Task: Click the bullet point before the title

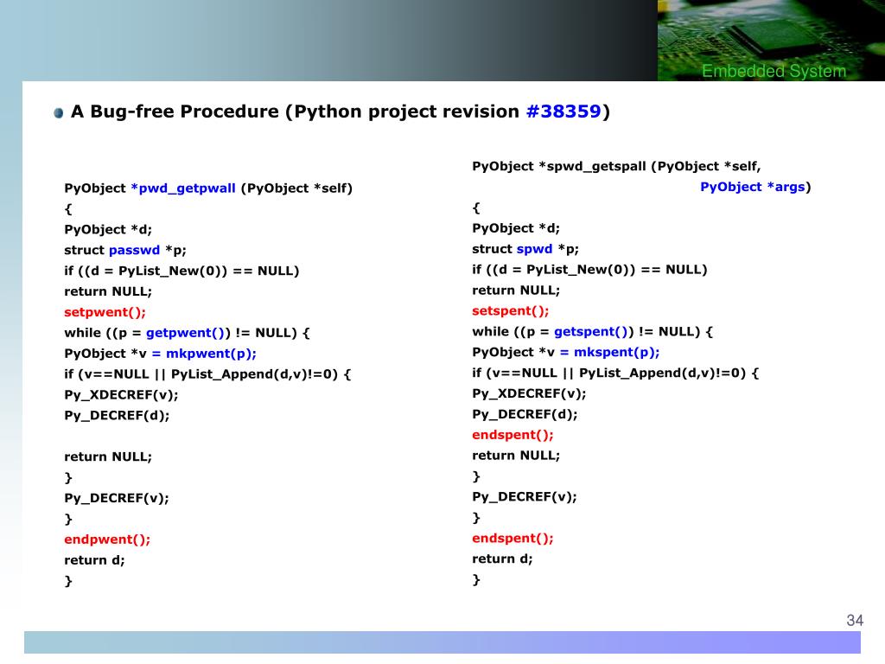Action: point(58,113)
